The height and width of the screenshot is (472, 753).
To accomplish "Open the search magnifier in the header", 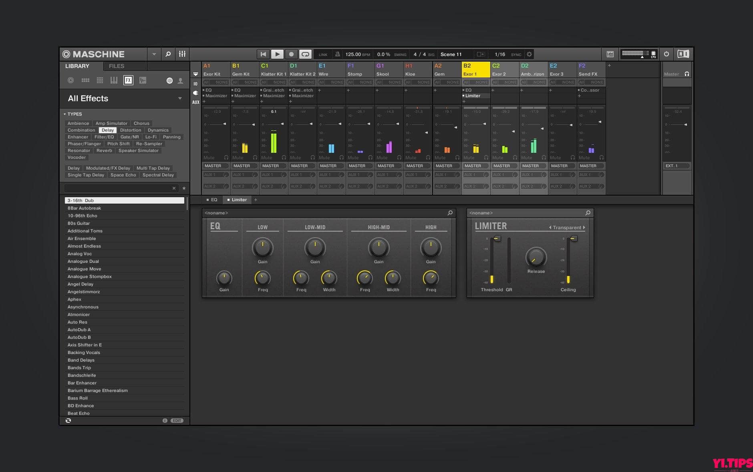I will click(x=168, y=54).
